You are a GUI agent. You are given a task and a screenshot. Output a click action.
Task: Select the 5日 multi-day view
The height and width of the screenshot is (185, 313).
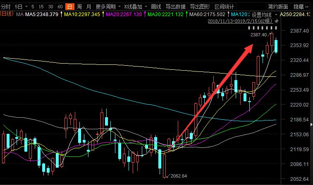(x=19, y=7)
